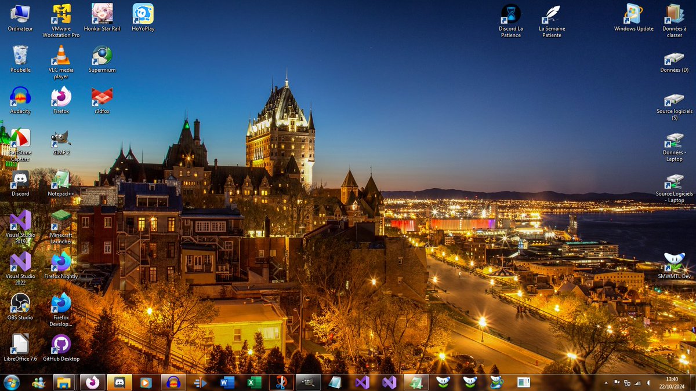Open the volume speaker icon in tray
The height and width of the screenshot is (391, 696).
[x=648, y=382]
